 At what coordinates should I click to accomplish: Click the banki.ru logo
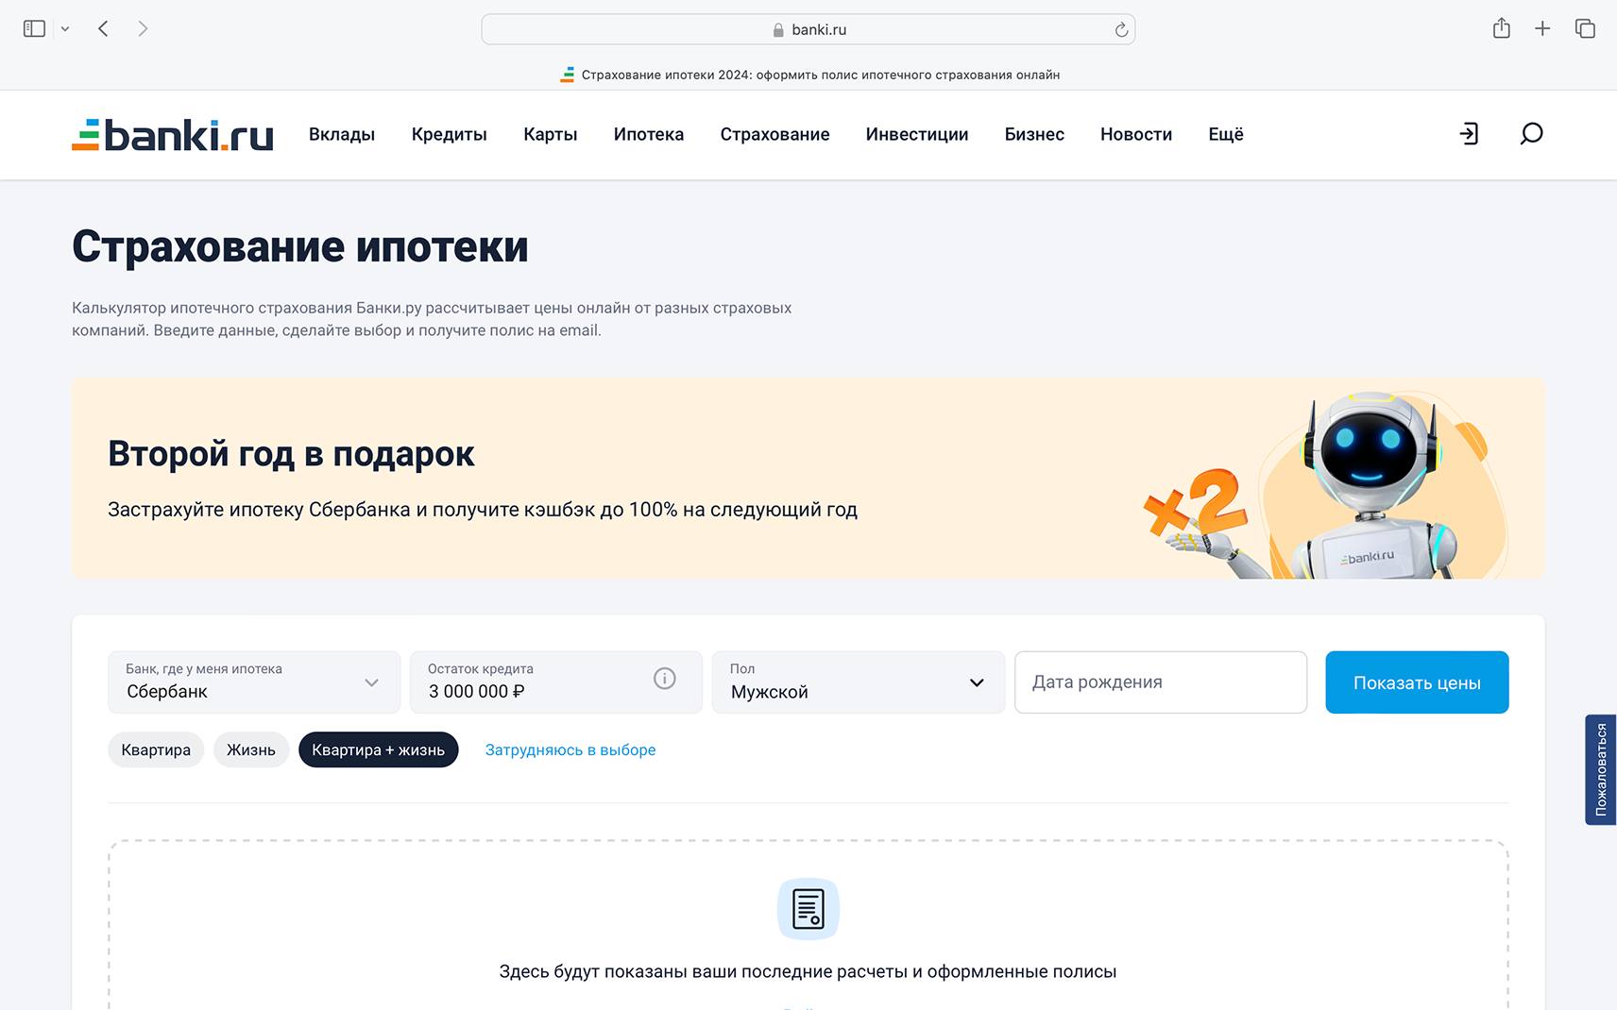point(173,135)
